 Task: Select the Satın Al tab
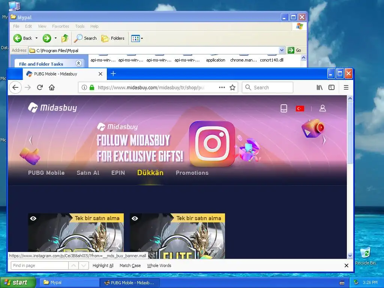pos(88,172)
